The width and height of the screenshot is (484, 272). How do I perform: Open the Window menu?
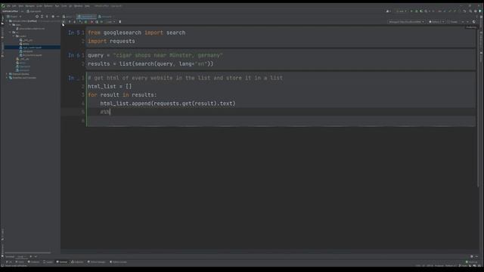click(x=78, y=6)
